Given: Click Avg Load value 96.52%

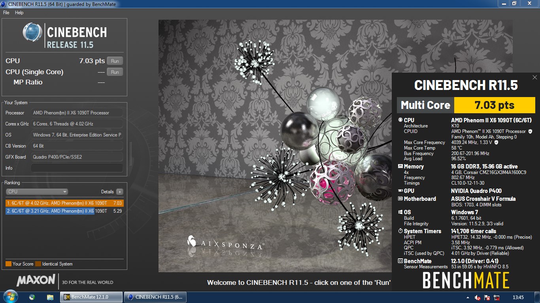Looking at the screenshot, I should click(x=459, y=159).
